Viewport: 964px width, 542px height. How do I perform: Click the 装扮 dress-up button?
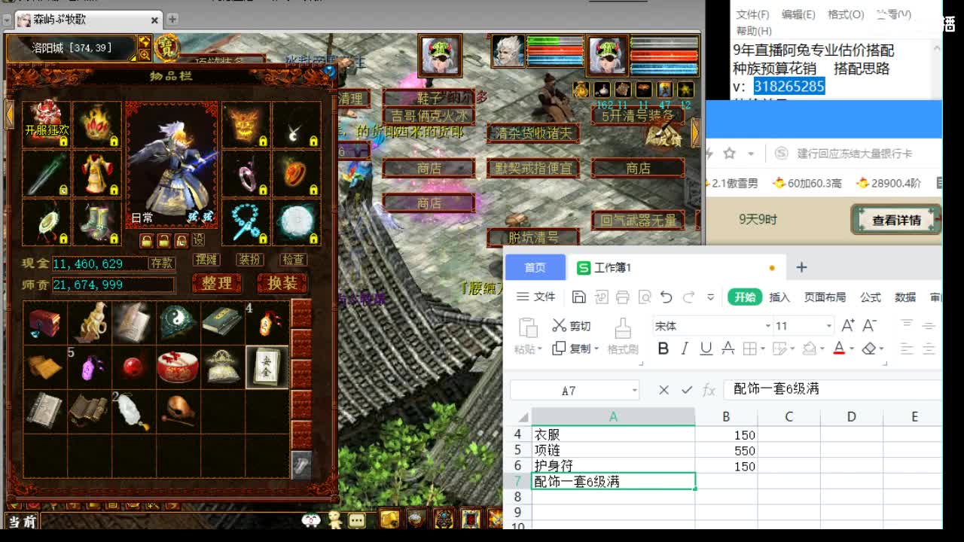[249, 259]
